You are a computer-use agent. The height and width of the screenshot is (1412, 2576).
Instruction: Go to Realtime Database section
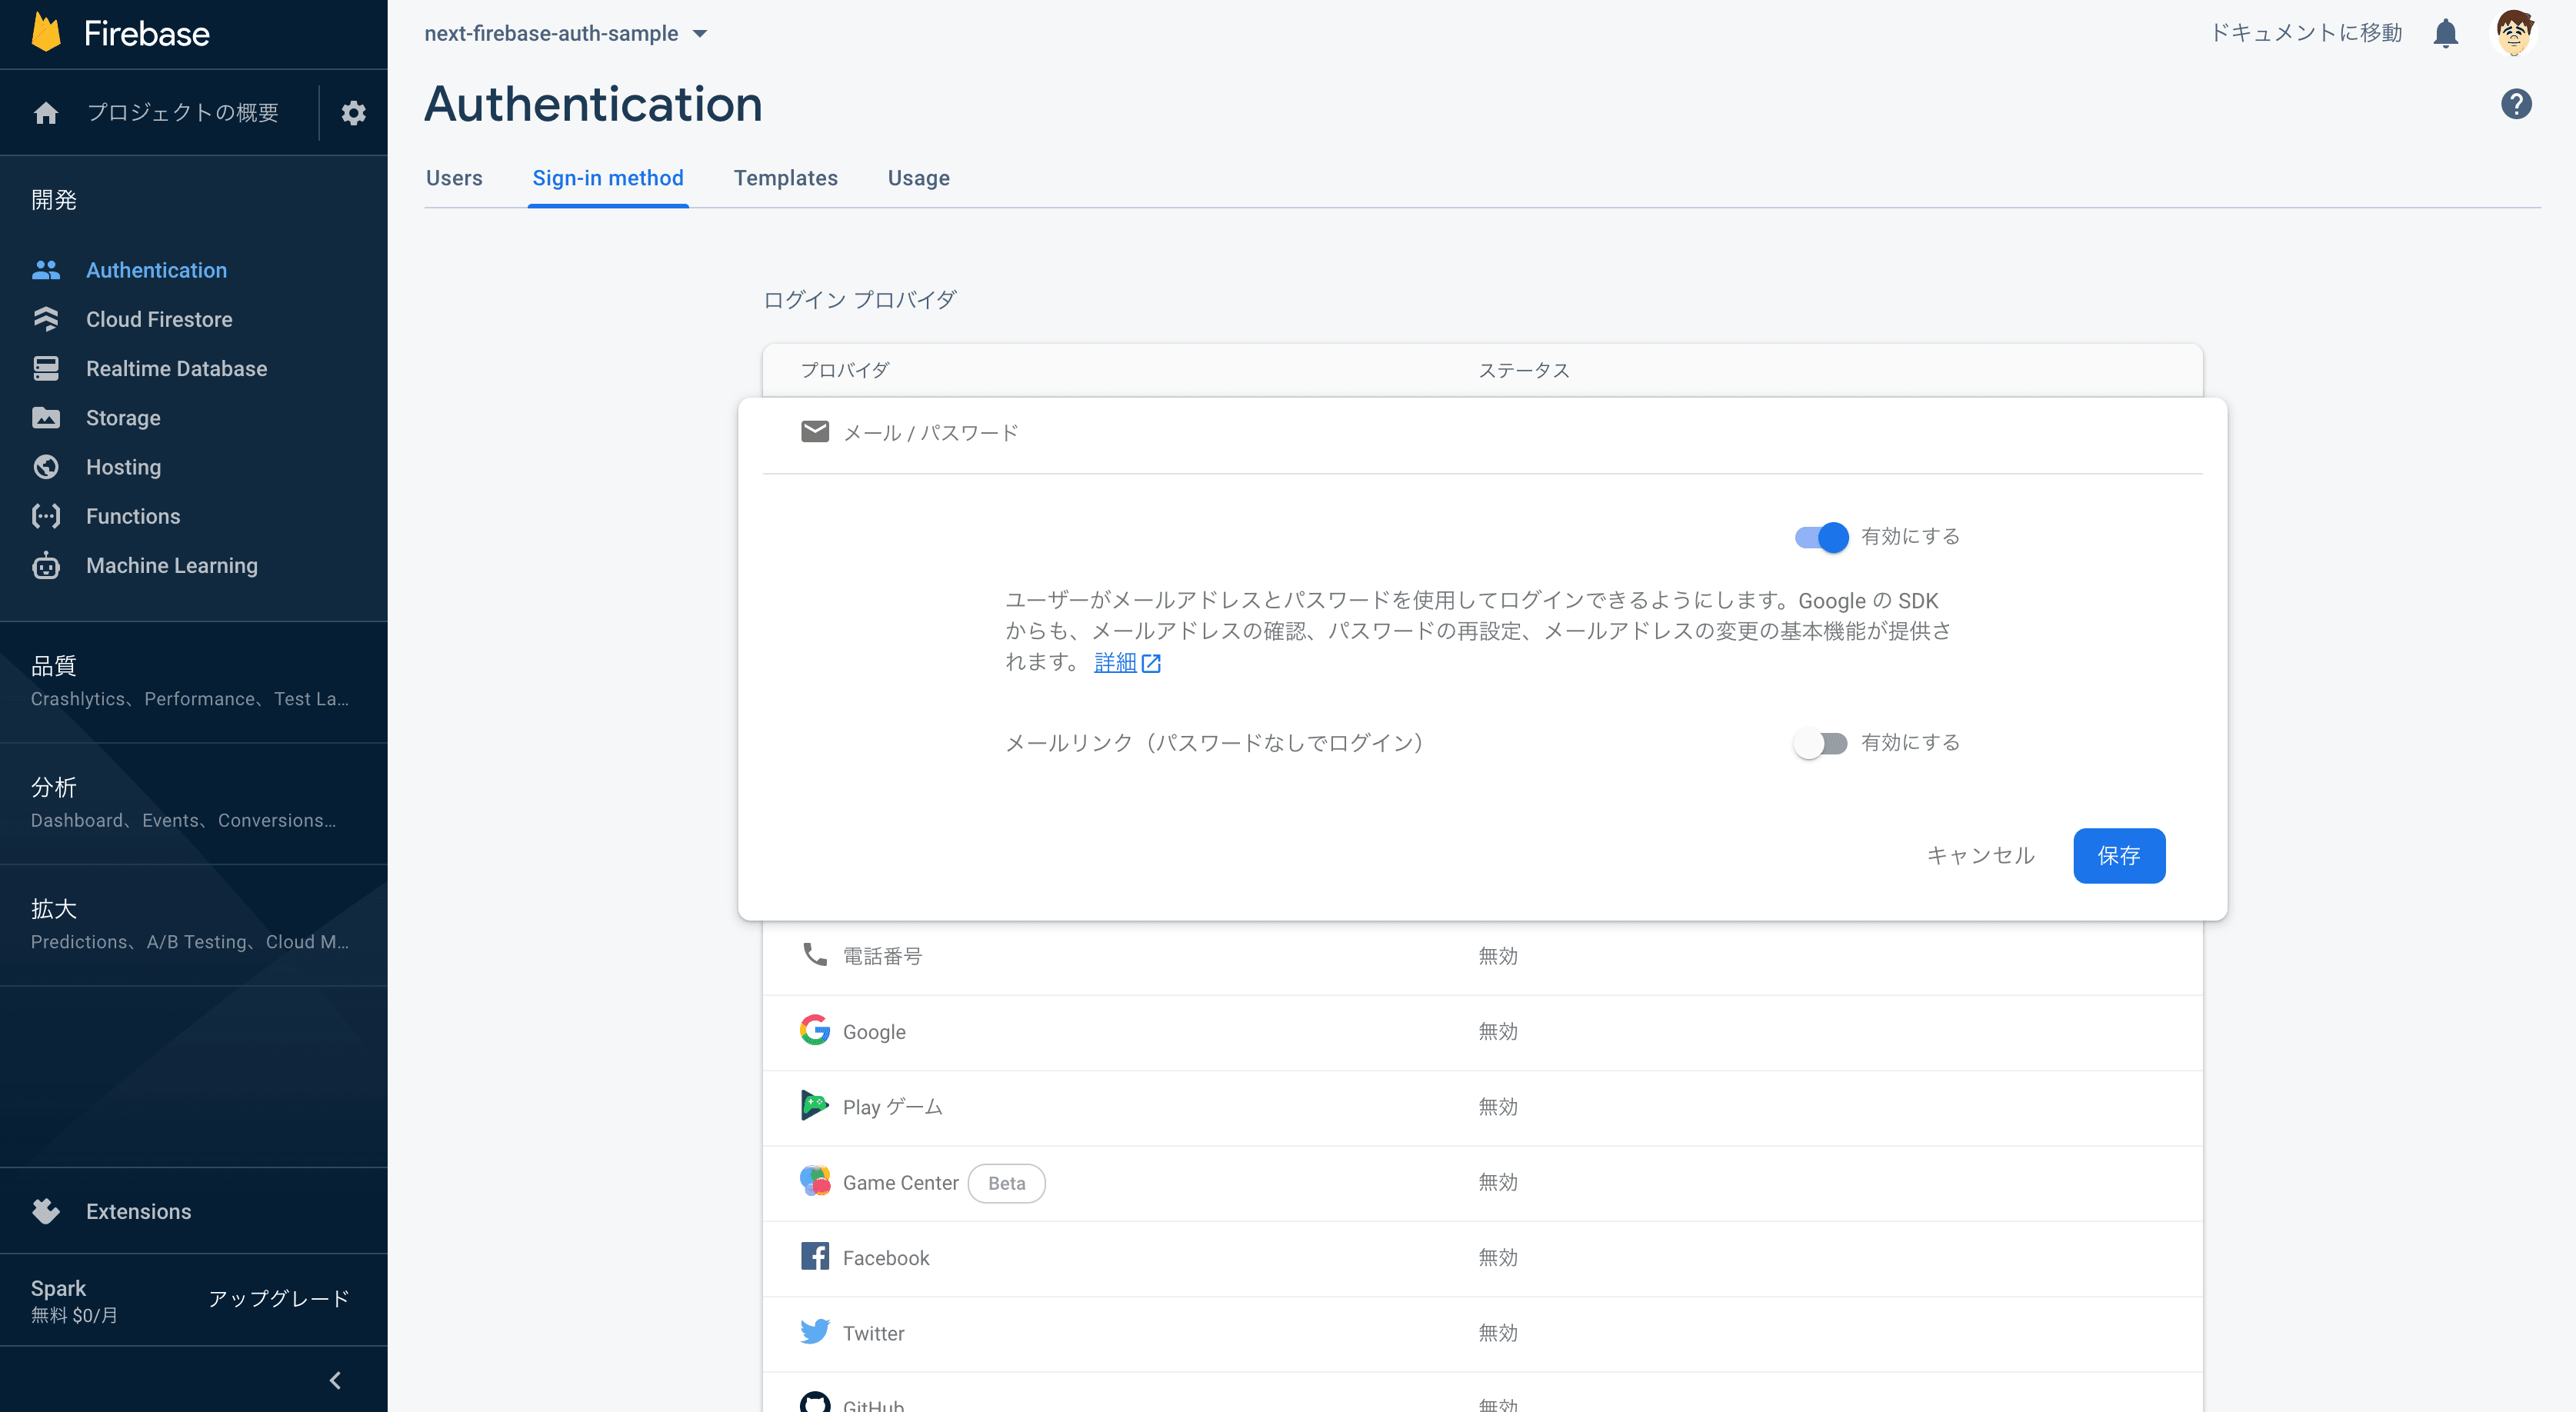point(176,369)
